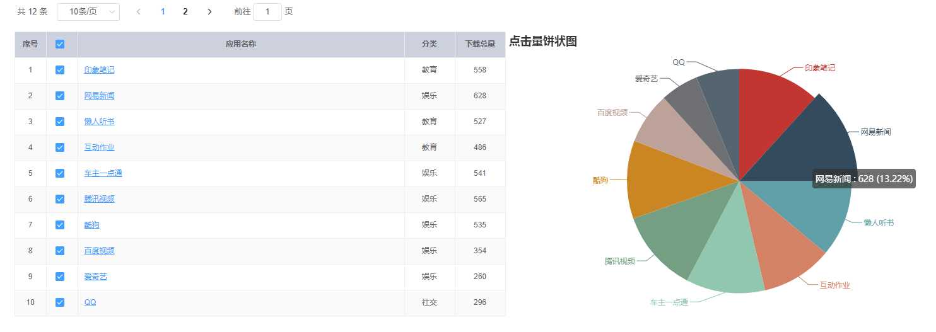The height and width of the screenshot is (332, 936).
Task: Click the QQ pie chart label
Action: [679, 62]
